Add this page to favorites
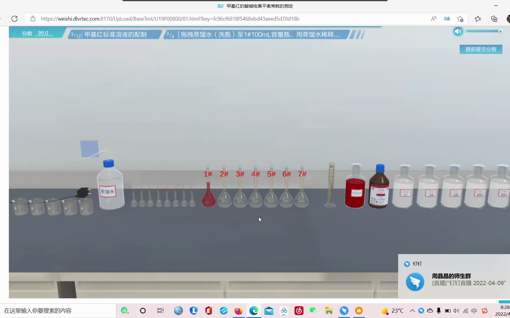Viewport: 510px width, 318px height. [x=460, y=19]
